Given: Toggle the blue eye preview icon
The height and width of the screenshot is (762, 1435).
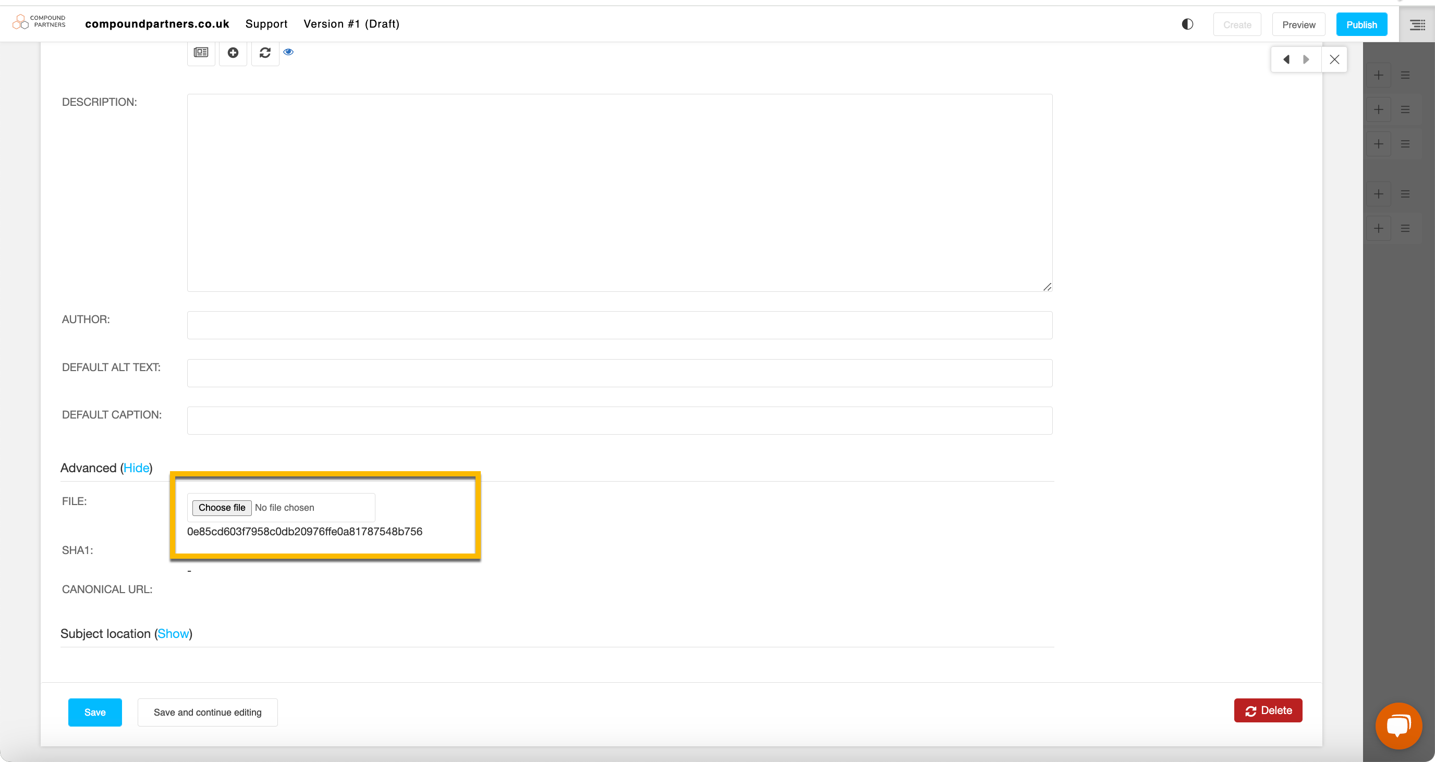Looking at the screenshot, I should [288, 52].
